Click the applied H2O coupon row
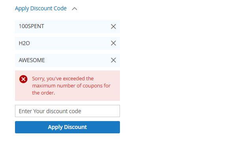The height and width of the screenshot is (146, 232). 67,43
